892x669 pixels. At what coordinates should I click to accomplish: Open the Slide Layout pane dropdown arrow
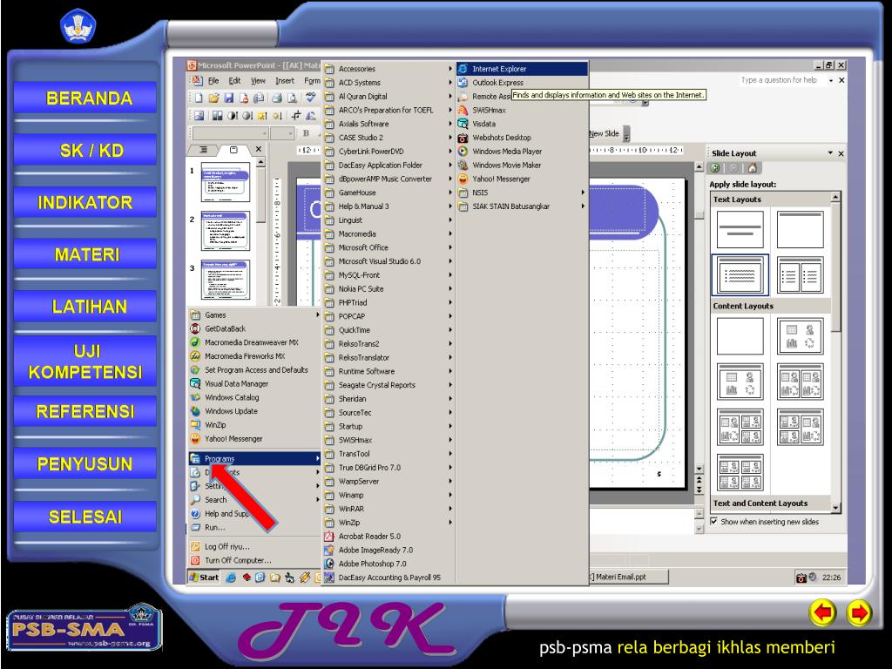830,153
